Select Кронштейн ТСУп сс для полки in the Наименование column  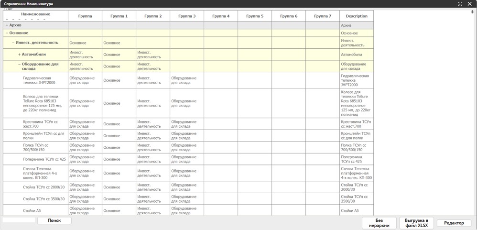(35, 136)
